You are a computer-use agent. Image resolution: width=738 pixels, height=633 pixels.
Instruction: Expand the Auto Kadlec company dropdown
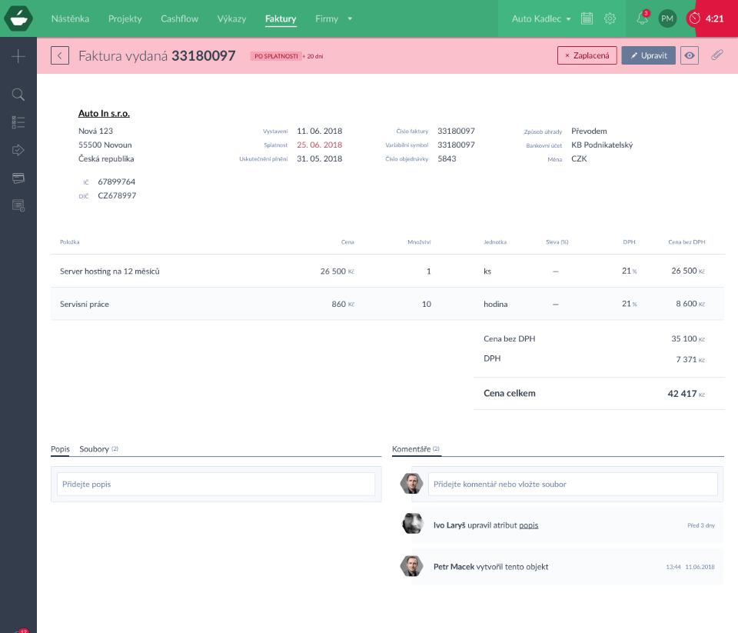click(541, 18)
